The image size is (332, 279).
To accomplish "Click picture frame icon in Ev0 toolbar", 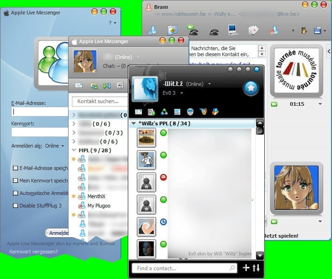I will (x=177, y=112).
